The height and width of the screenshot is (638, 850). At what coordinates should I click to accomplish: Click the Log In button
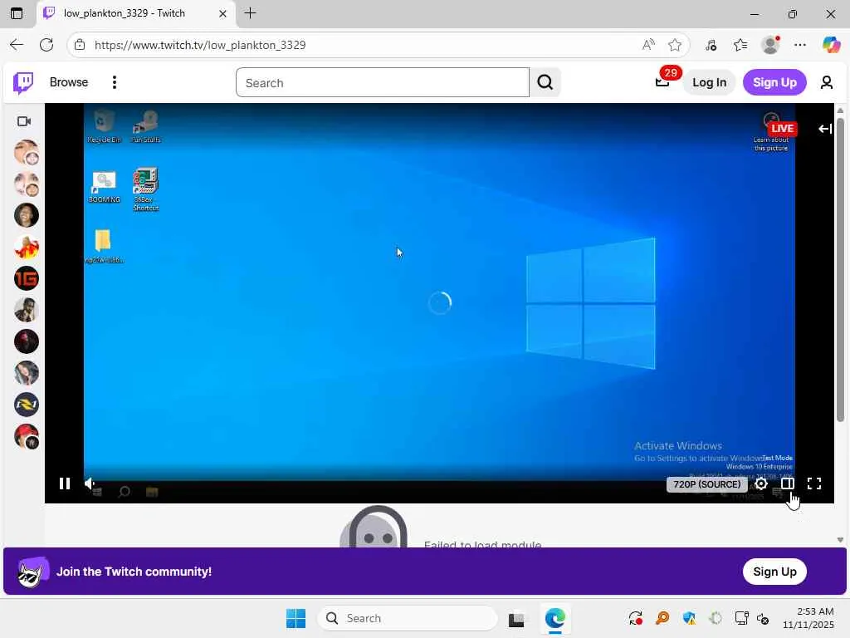coord(709,82)
